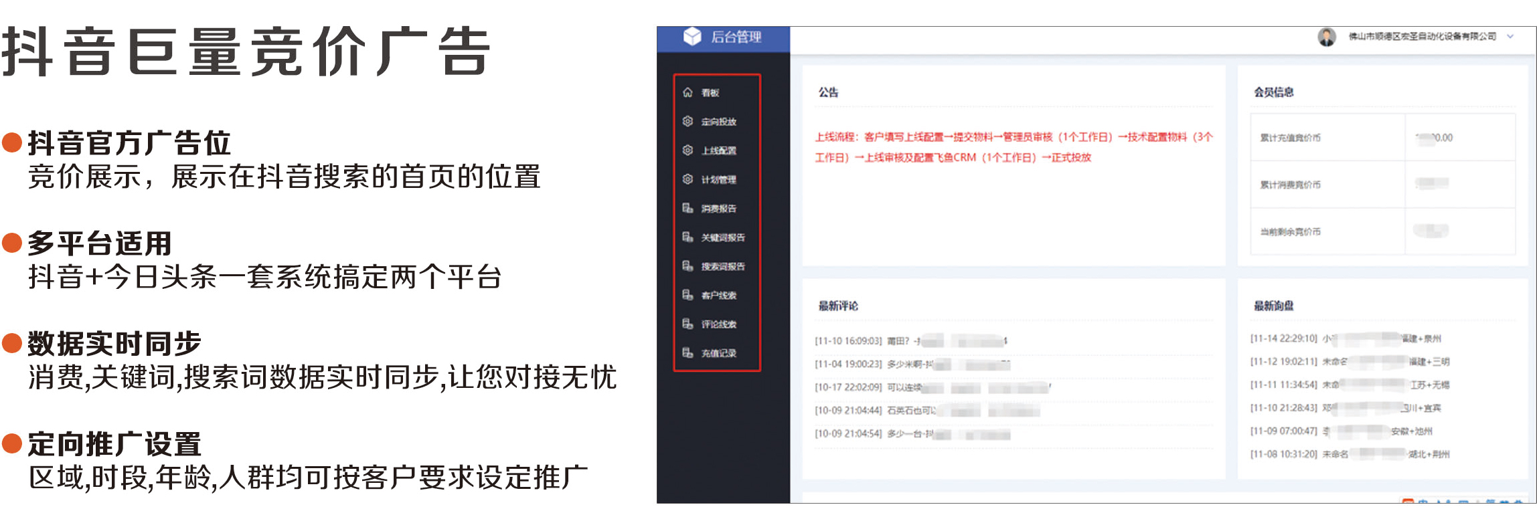Click the 抖音官方广告位 heading

pyautogui.click(x=129, y=143)
